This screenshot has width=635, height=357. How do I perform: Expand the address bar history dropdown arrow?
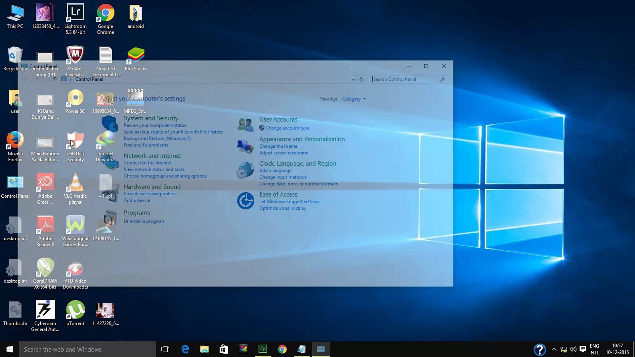tap(354, 79)
